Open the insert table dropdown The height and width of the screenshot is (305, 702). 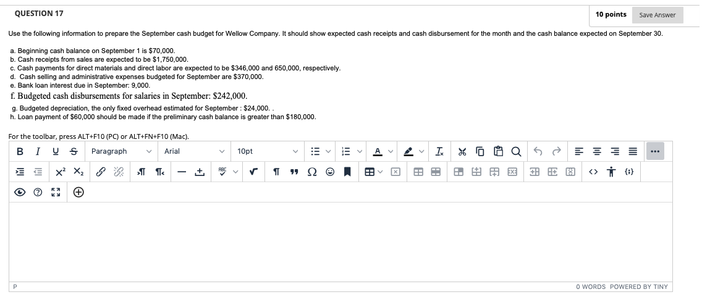(374, 172)
